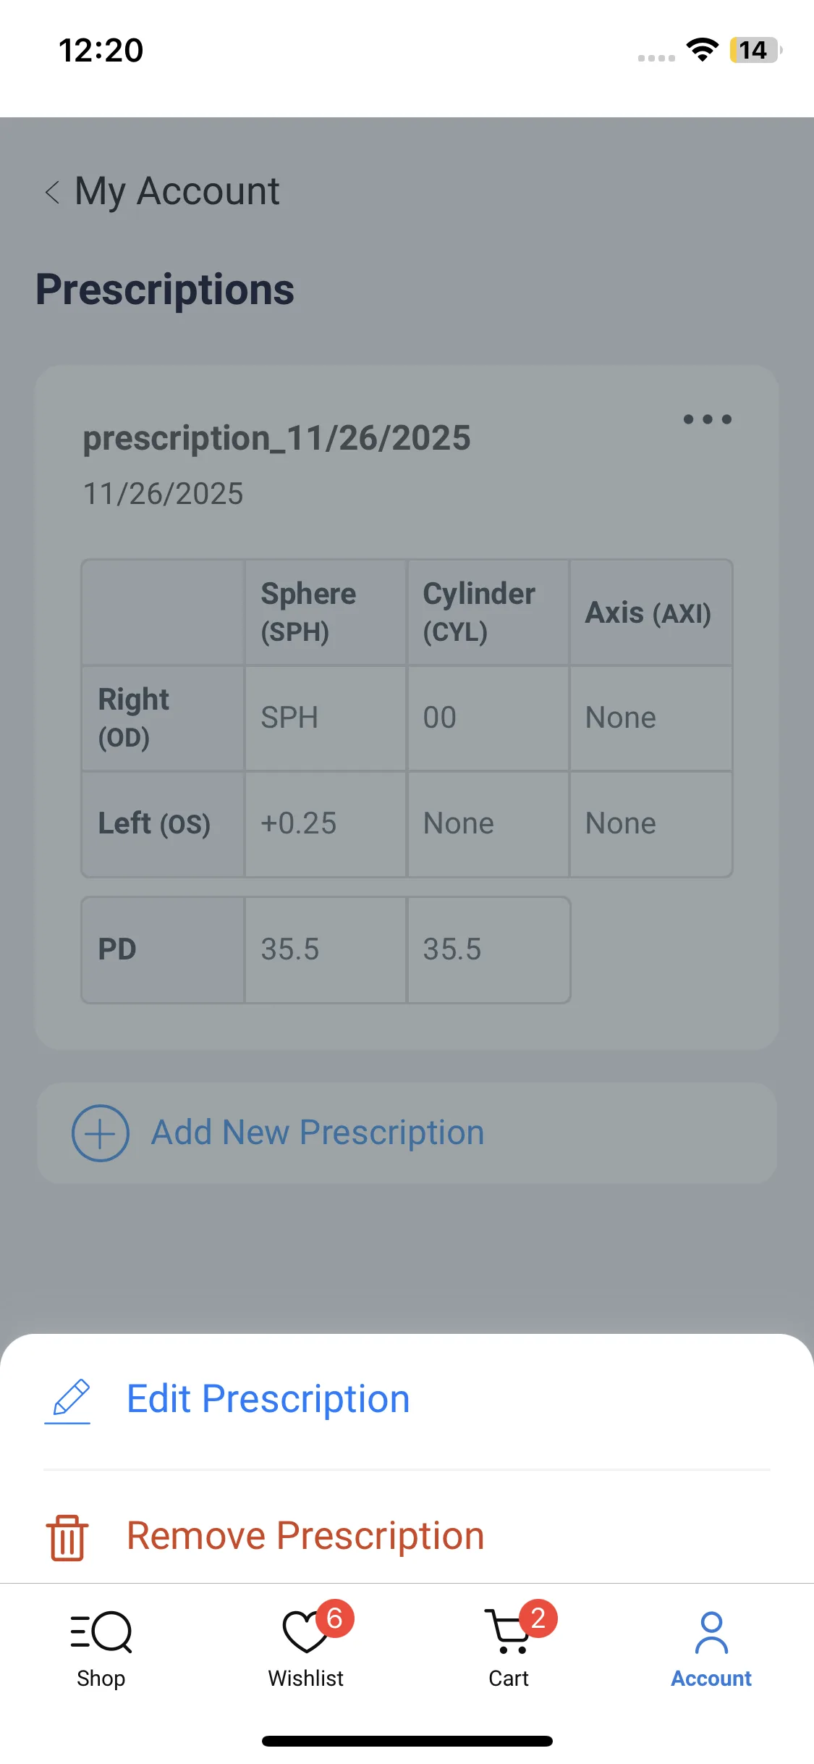
Task: Go back to My Account
Action: 177,192
